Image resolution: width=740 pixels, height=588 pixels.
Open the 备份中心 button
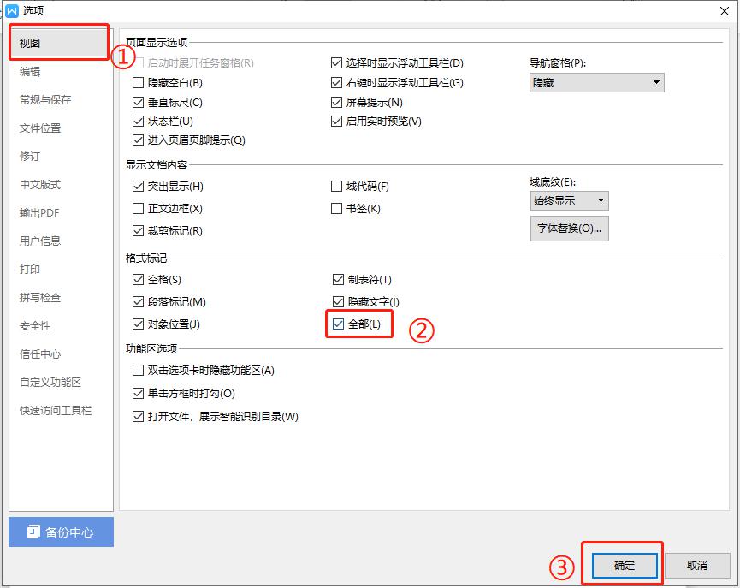click(x=61, y=532)
